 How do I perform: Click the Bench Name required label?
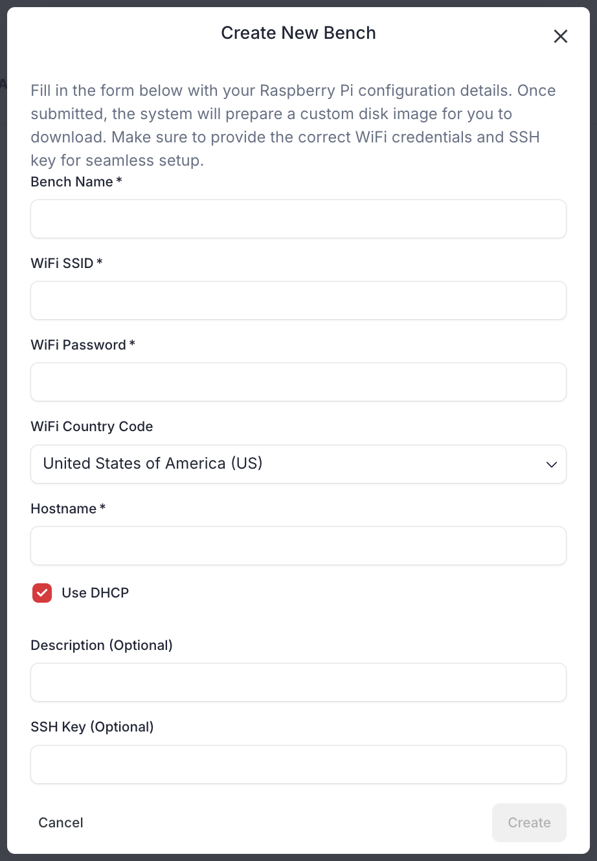click(x=75, y=182)
